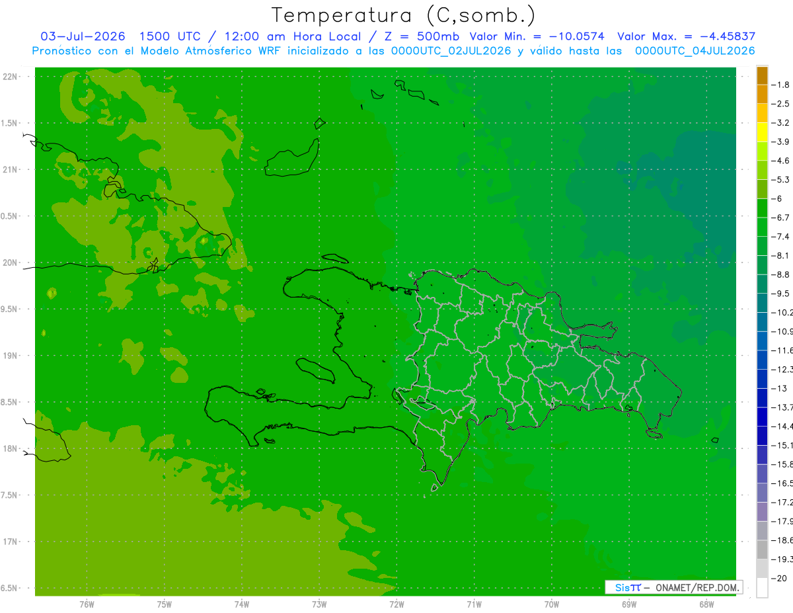
Task: Click the "-10.9" color bar value
Action: click(x=783, y=331)
